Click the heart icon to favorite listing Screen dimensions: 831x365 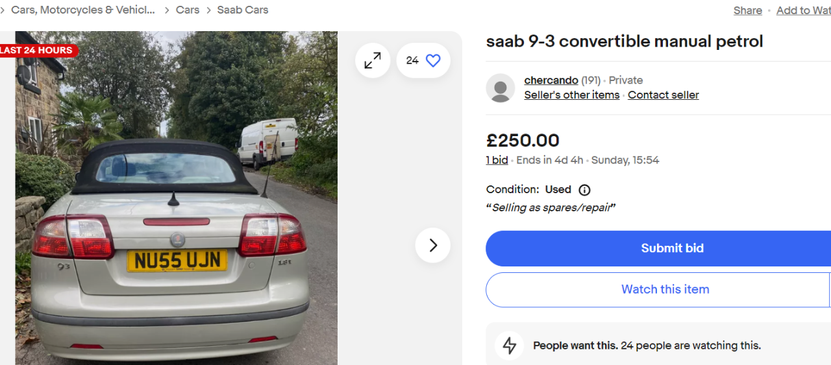433,60
